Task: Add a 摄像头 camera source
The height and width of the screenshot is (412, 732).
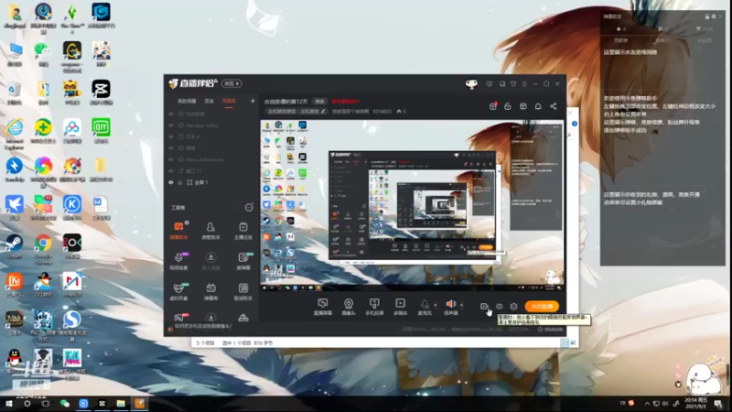Action: pyautogui.click(x=349, y=307)
